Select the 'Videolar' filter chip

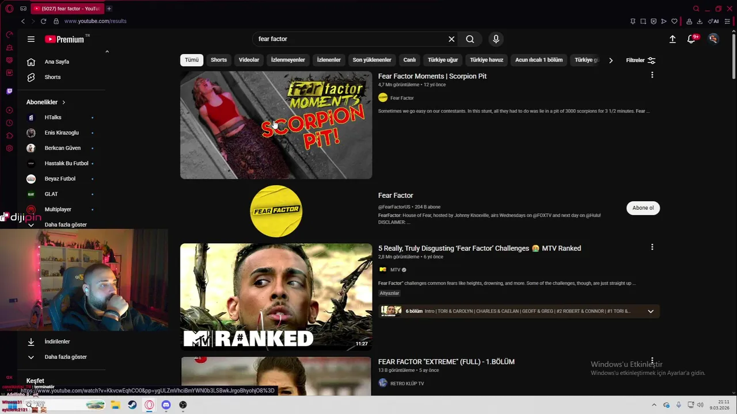coord(249,60)
